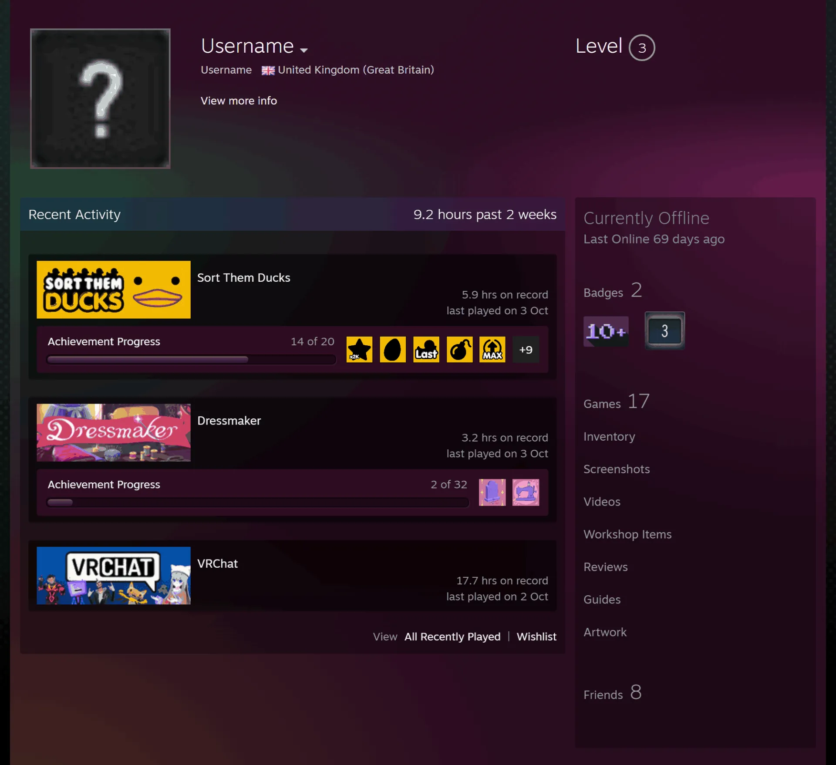
Task: Open the 10+ games badge
Action: (606, 331)
